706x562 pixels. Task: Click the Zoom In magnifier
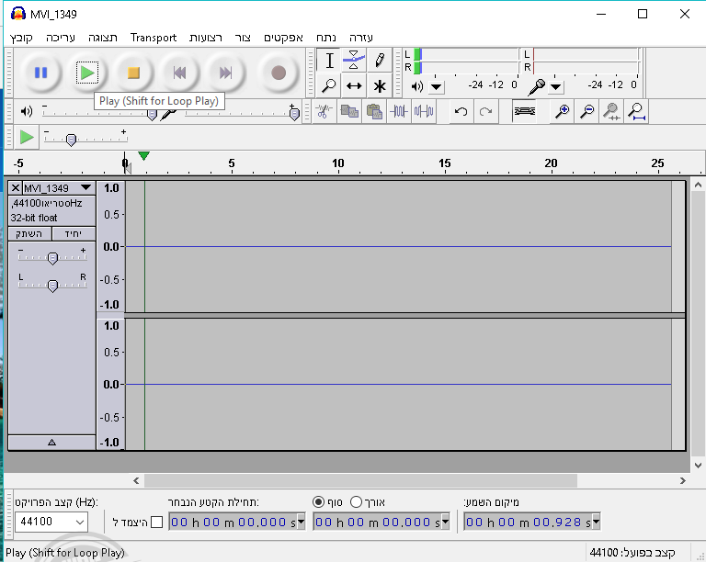tap(562, 112)
